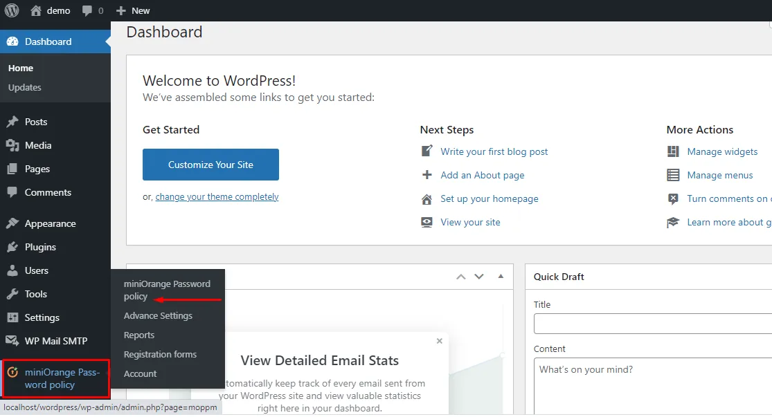The width and height of the screenshot is (772, 417).
Task: Open the Users menu label
Action: click(x=37, y=270)
